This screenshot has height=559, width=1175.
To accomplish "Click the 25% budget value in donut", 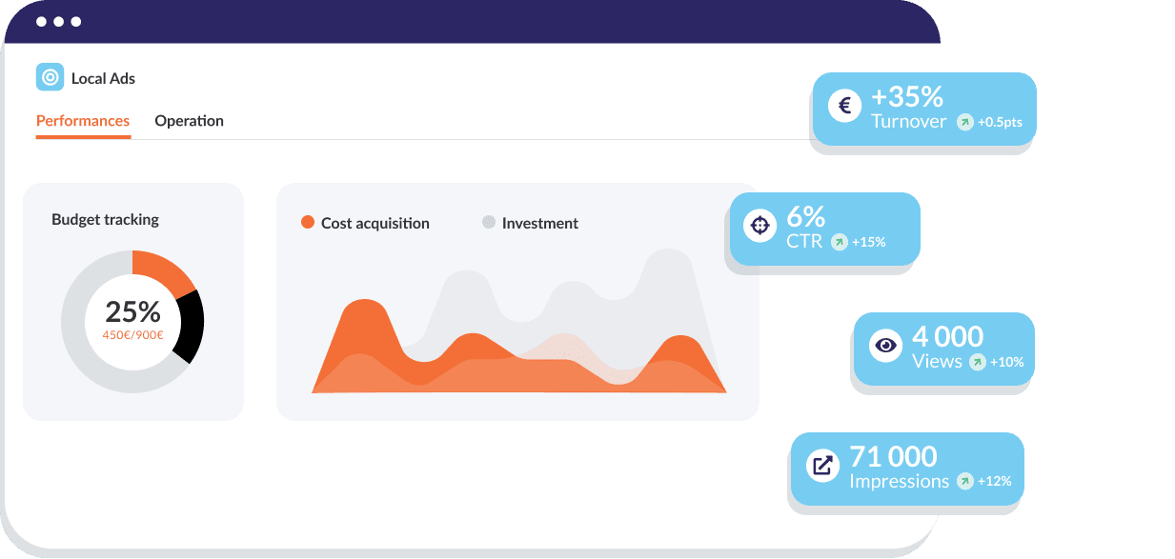I will click(132, 312).
